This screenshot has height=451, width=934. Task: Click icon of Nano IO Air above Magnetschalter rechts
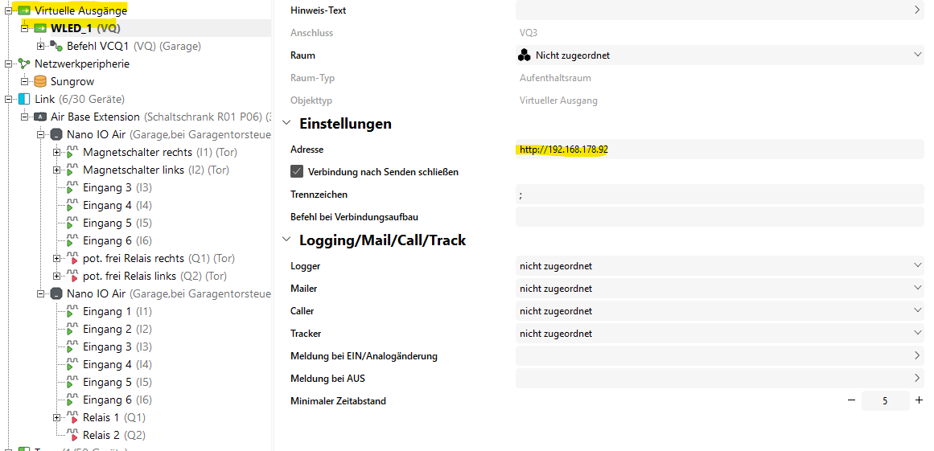pos(56,135)
